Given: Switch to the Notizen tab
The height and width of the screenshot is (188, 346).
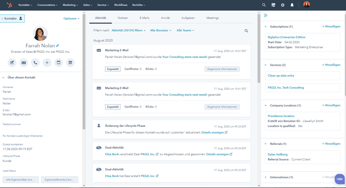Looking at the screenshot, I should (123, 18).
